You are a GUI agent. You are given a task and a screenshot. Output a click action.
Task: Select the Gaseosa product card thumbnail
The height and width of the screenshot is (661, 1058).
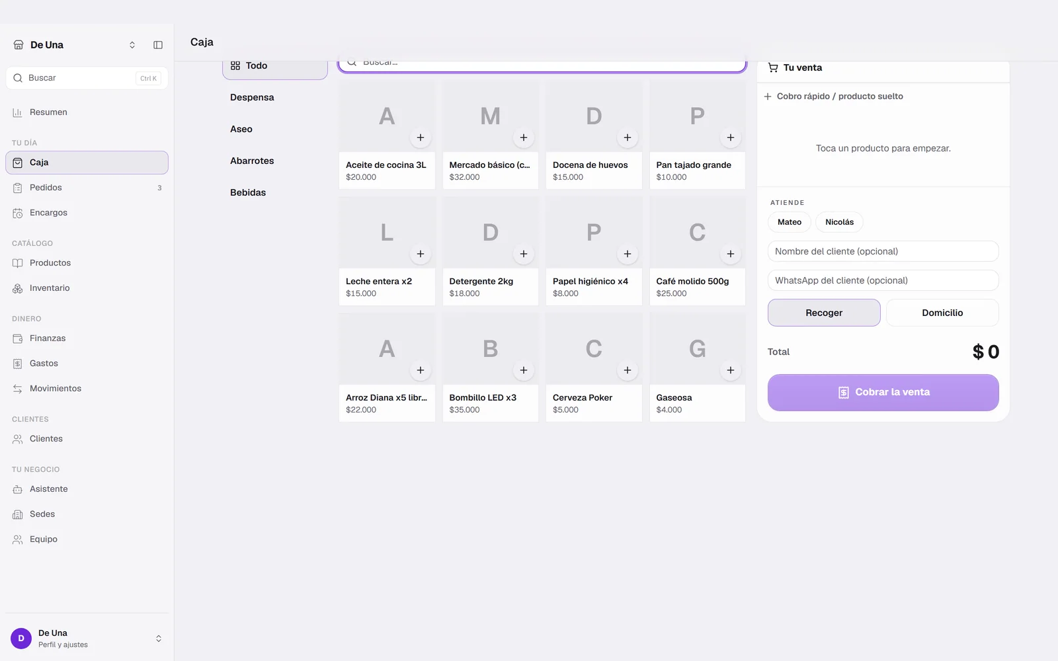tap(697, 348)
